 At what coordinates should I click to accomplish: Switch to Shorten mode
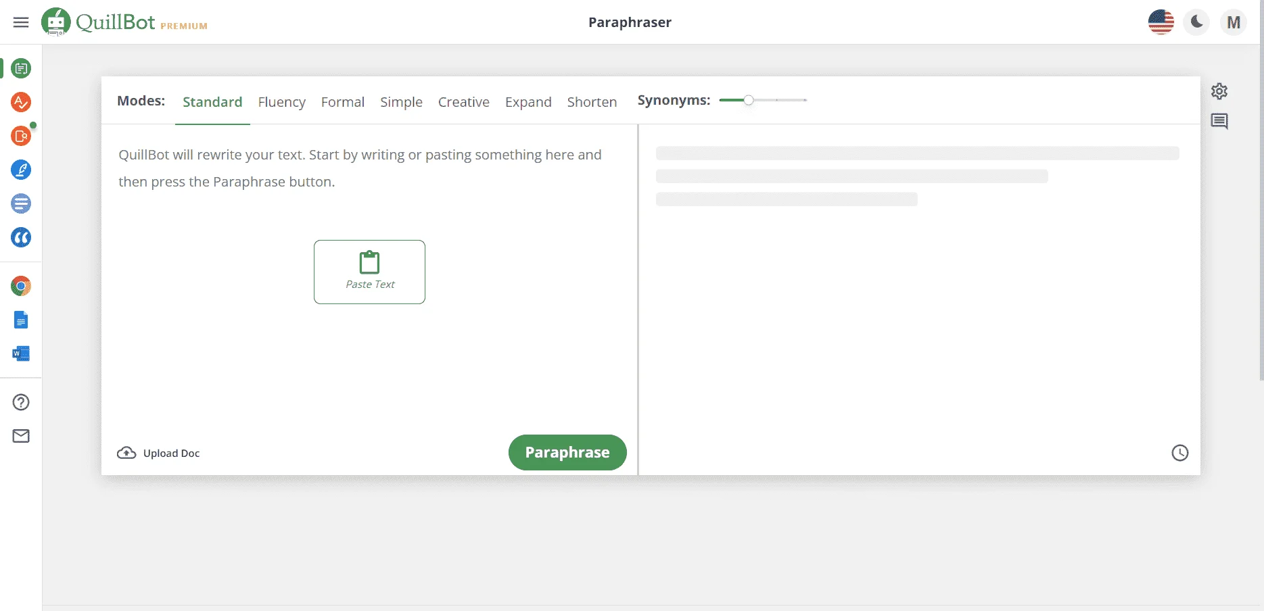coord(592,102)
